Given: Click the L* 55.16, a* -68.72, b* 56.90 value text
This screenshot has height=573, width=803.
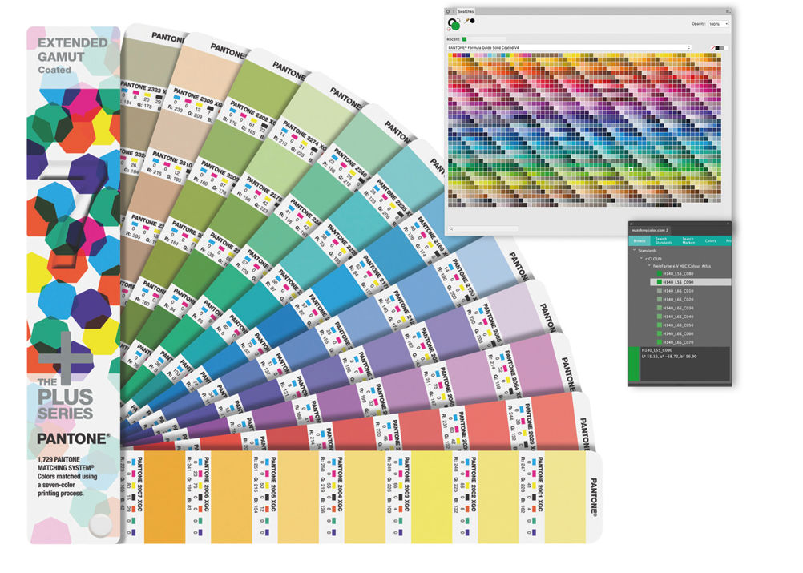Looking at the screenshot, I should (669, 357).
